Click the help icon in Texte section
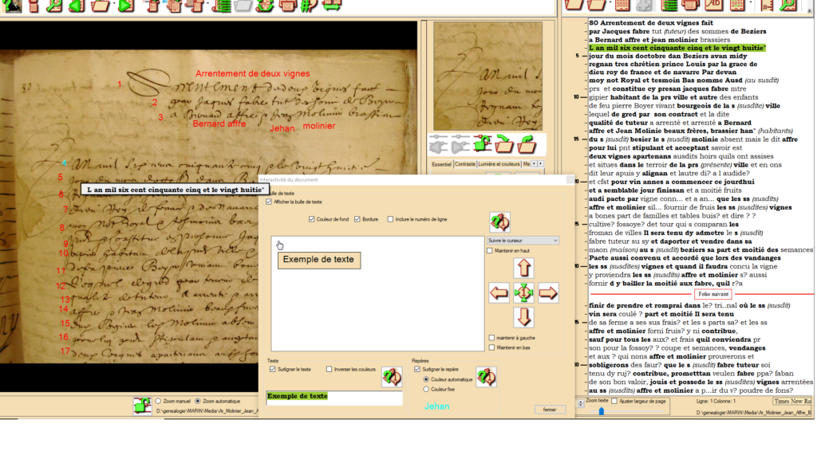The image size is (817, 459). point(392,376)
